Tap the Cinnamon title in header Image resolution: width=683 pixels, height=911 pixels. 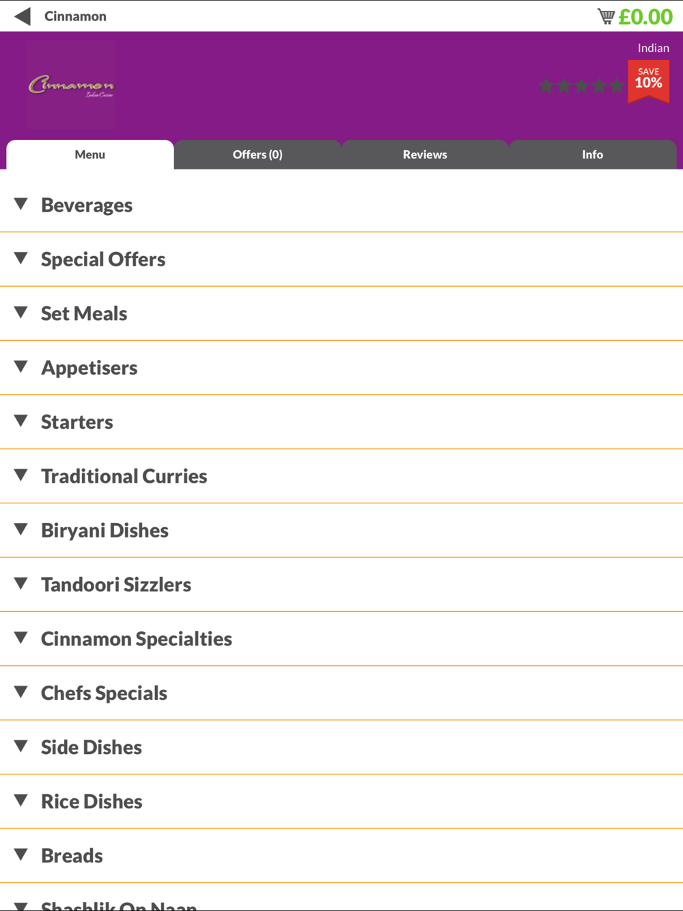point(75,16)
